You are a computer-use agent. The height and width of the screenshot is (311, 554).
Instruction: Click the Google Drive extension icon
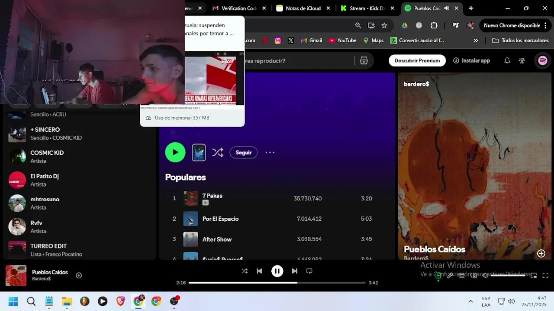point(404,25)
